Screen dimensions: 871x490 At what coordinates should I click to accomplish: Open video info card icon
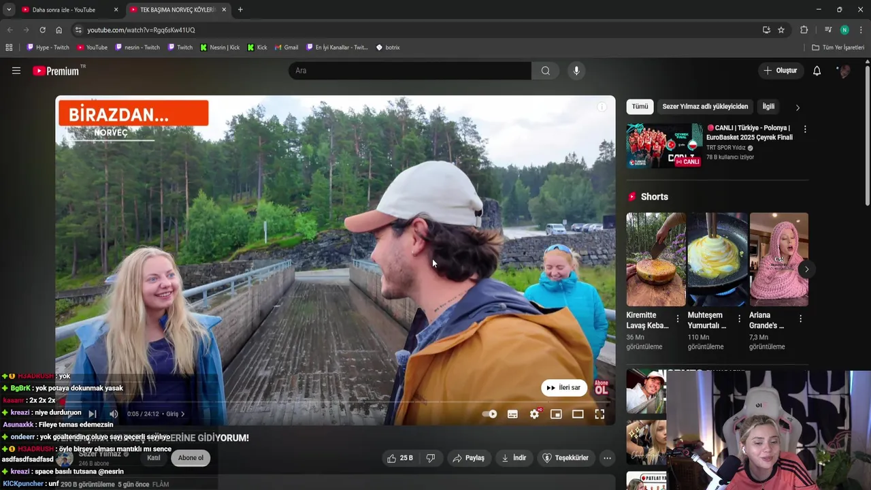coord(602,107)
